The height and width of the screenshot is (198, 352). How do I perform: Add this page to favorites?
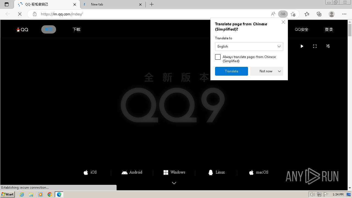tap(293, 14)
